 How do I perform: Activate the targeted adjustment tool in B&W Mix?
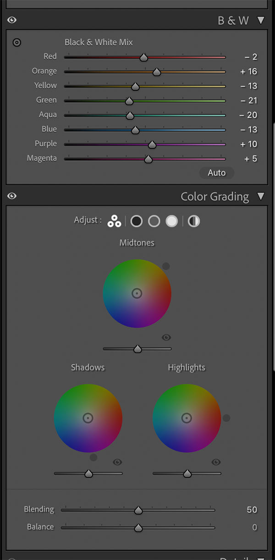16,42
